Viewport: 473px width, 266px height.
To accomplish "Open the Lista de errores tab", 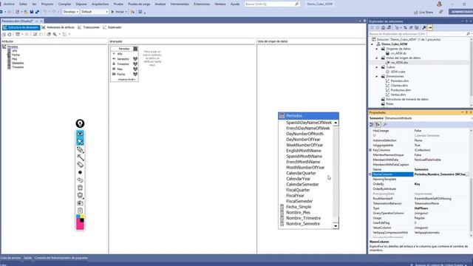I will click(x=10, y=258).
